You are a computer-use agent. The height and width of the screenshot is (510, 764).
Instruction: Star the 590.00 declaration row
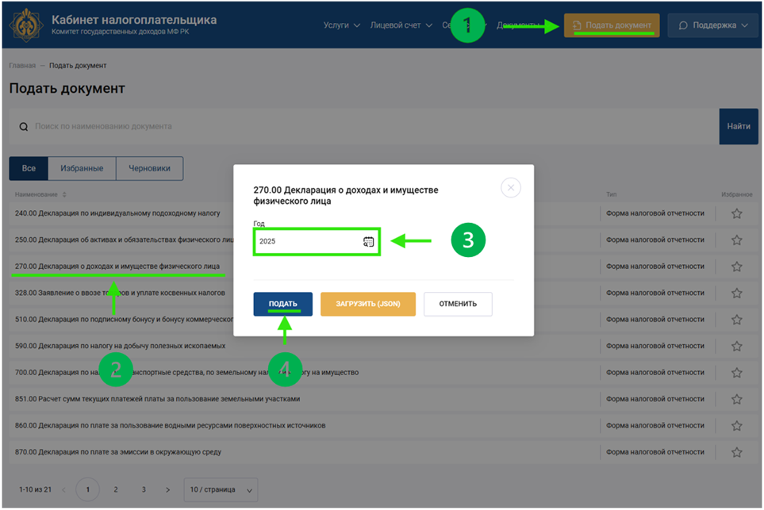[x=736, y=347]
